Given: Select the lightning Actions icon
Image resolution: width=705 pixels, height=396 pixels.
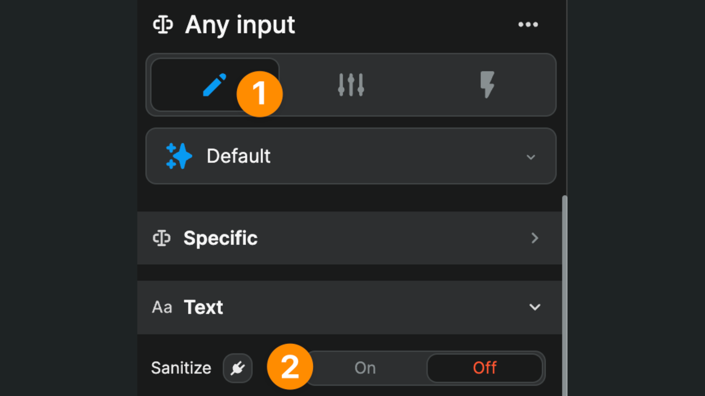Looking at the screenshot, I should 487,84.
